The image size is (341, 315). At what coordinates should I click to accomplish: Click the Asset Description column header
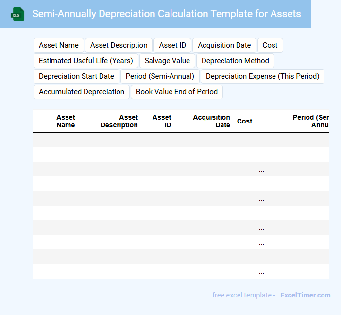(119, 121)
